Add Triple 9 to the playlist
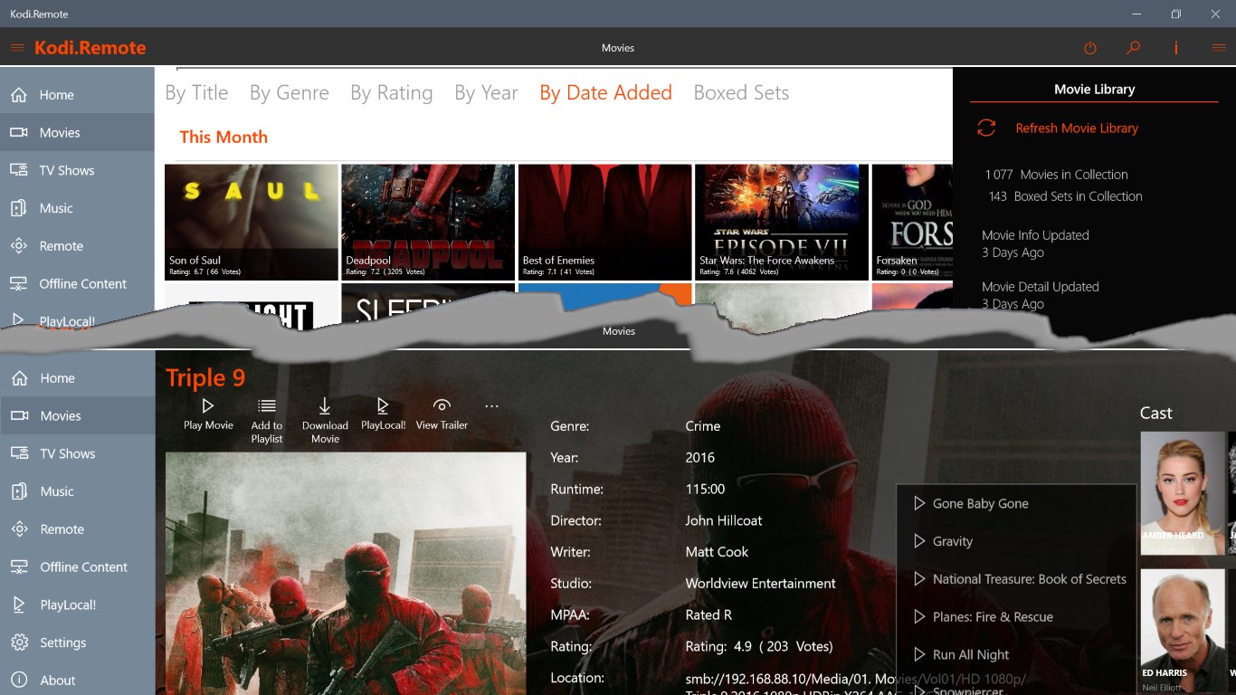 click(267, 421)
